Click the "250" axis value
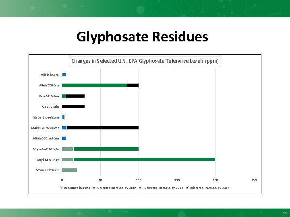The image size is (290, 217). tap(254, 180)
